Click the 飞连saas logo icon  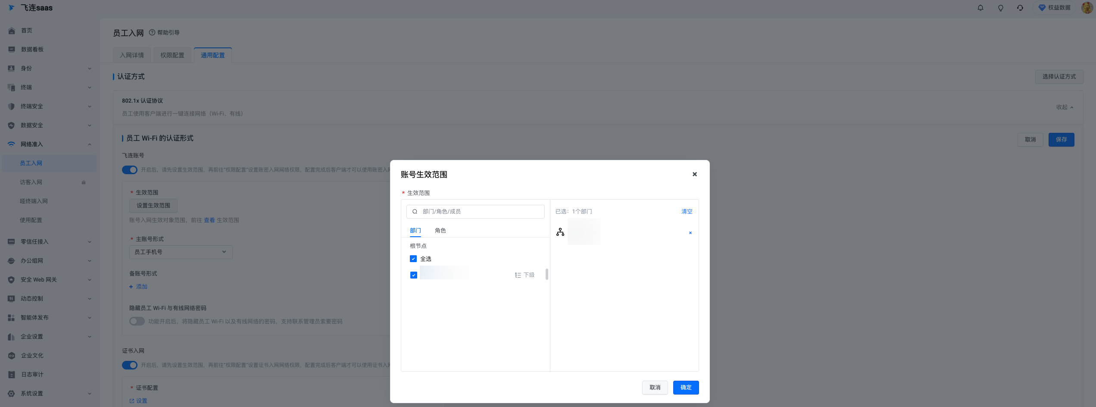coord(12,8)
